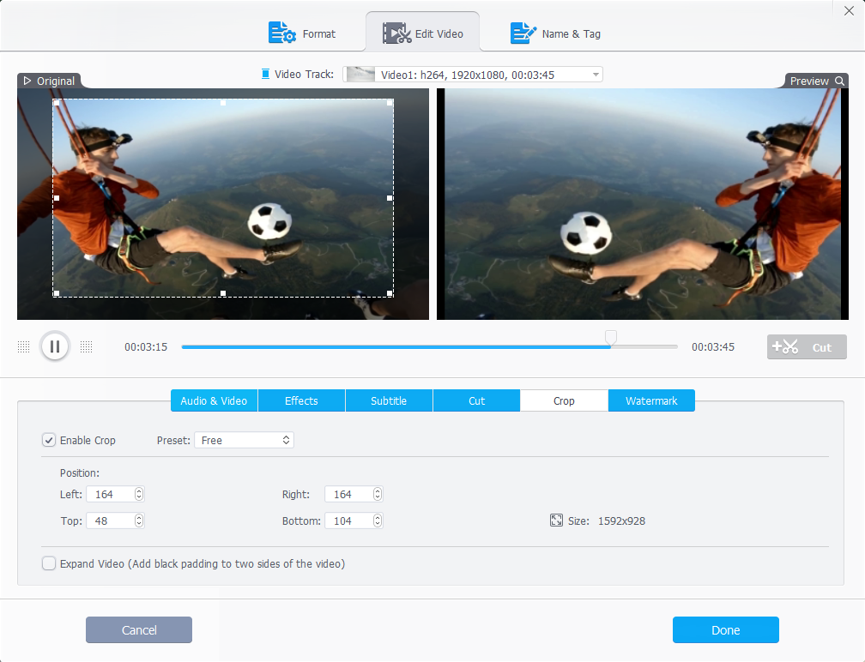Image resolution: width=865 pixels, height=662 pixels.
Task: Open the Effects tab
Action: click(x=301, y=400)
